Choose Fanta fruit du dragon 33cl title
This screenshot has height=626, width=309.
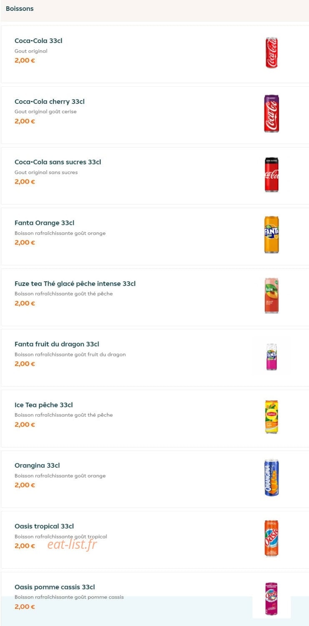click(57, 344)
